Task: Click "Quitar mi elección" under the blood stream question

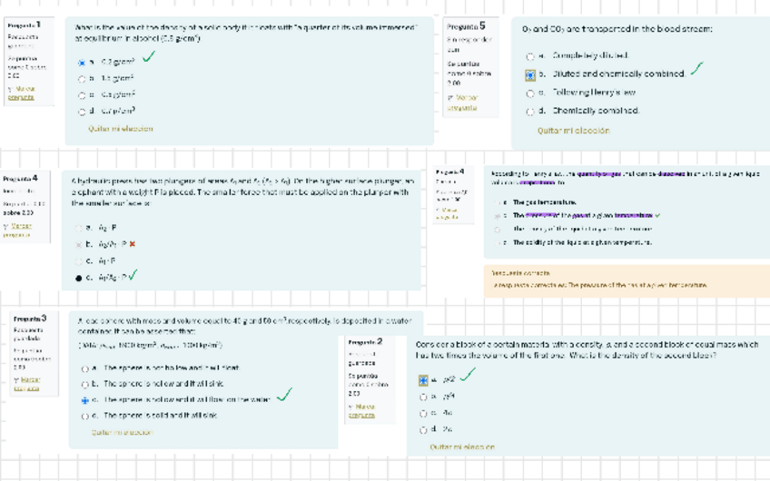Action: tap(572, 131)
